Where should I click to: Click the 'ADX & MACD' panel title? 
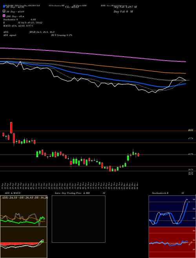tap(12, 193)
